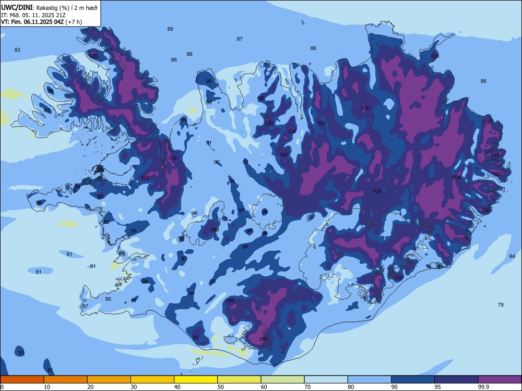Select the valid time 'VT: Fim. 06.11.2025 04Z'

(x=32, y=22)
